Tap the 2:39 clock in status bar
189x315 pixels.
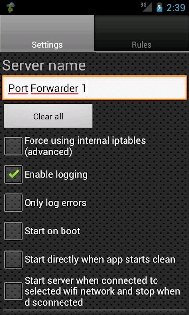click(x=176, y=8)
